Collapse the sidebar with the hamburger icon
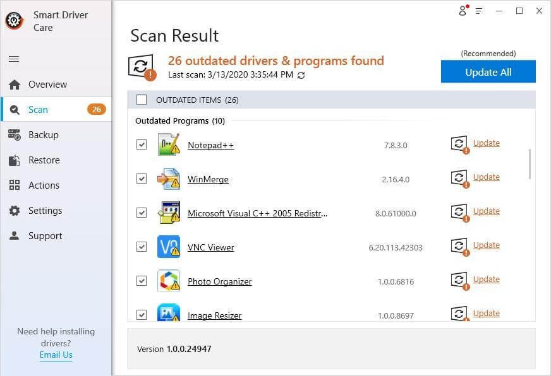 click(14, 59)
